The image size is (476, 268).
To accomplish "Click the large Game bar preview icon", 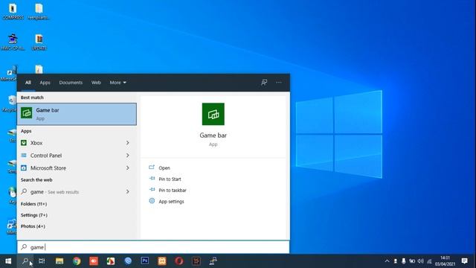I will tap(213, 114).
